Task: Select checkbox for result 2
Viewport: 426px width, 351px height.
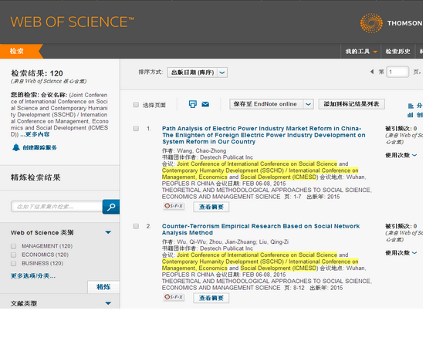Action: (136, 226)
